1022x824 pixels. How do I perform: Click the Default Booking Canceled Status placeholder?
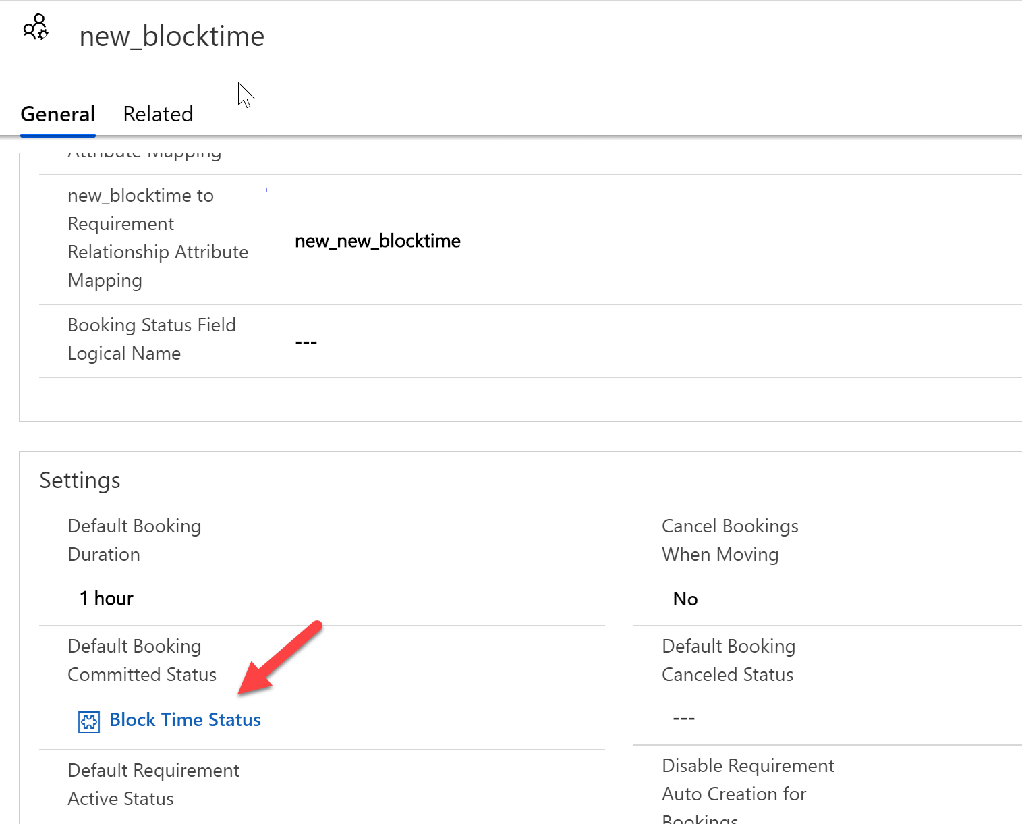(x=683, y=717)
